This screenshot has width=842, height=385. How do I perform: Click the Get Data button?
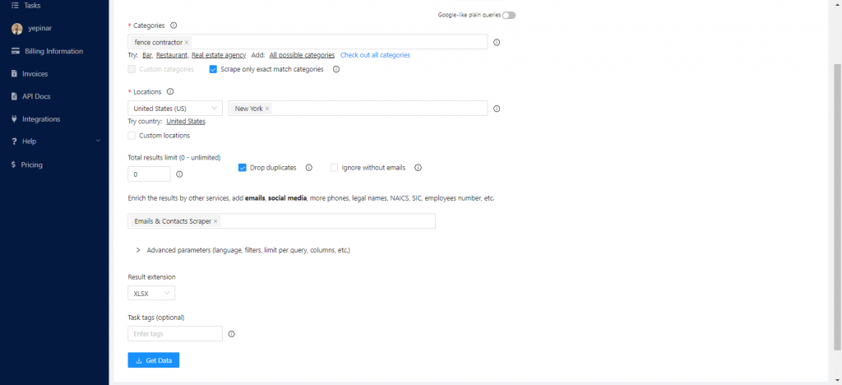point(154,360)
